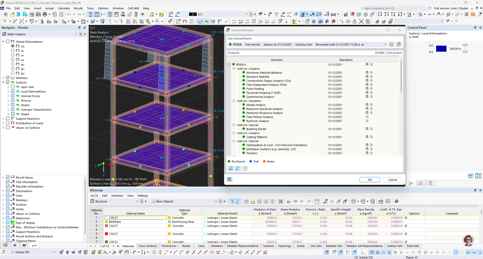Click the shopping cart icon for Modal Analysis
483x259 pixels.
click(x=371, y=105)
